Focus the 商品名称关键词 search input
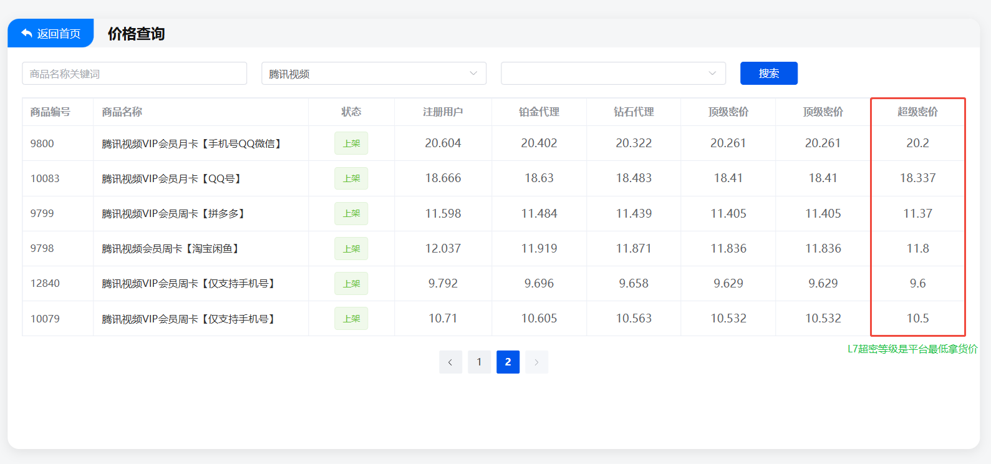 [134, 74]
